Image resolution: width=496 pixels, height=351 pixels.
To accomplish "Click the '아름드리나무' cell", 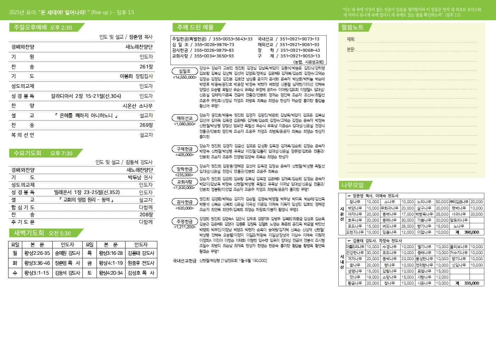I will pos(355,247).
